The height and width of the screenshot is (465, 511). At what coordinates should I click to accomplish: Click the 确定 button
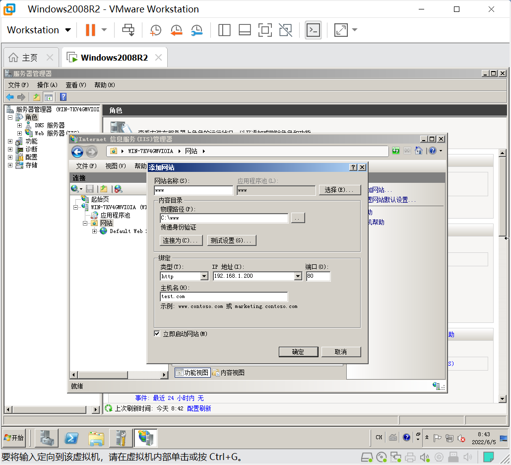pyautogui.click(x=298, y=352)
